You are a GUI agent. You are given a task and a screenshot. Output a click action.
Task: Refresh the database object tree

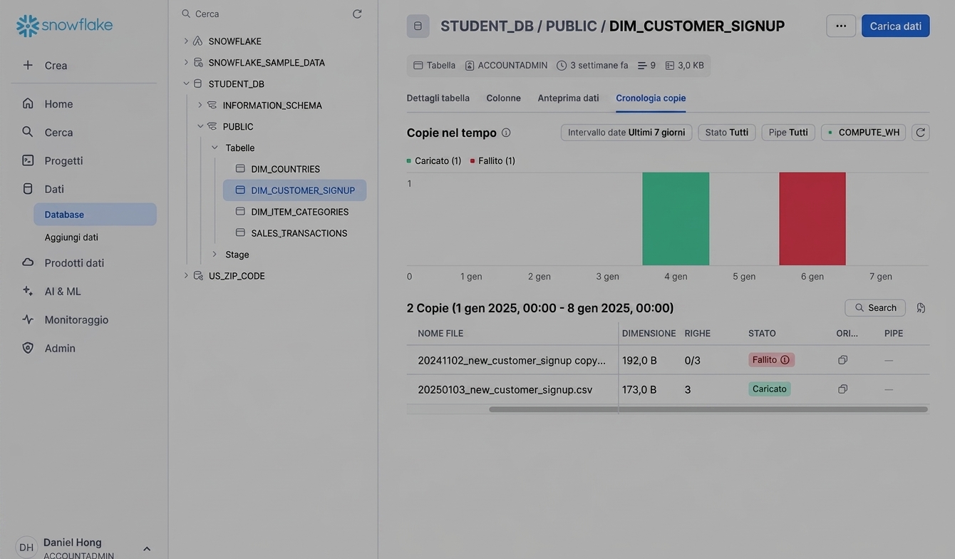(x=357, y=14)
